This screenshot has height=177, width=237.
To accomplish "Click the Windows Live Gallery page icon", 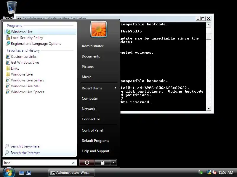I will coord(8,80).
